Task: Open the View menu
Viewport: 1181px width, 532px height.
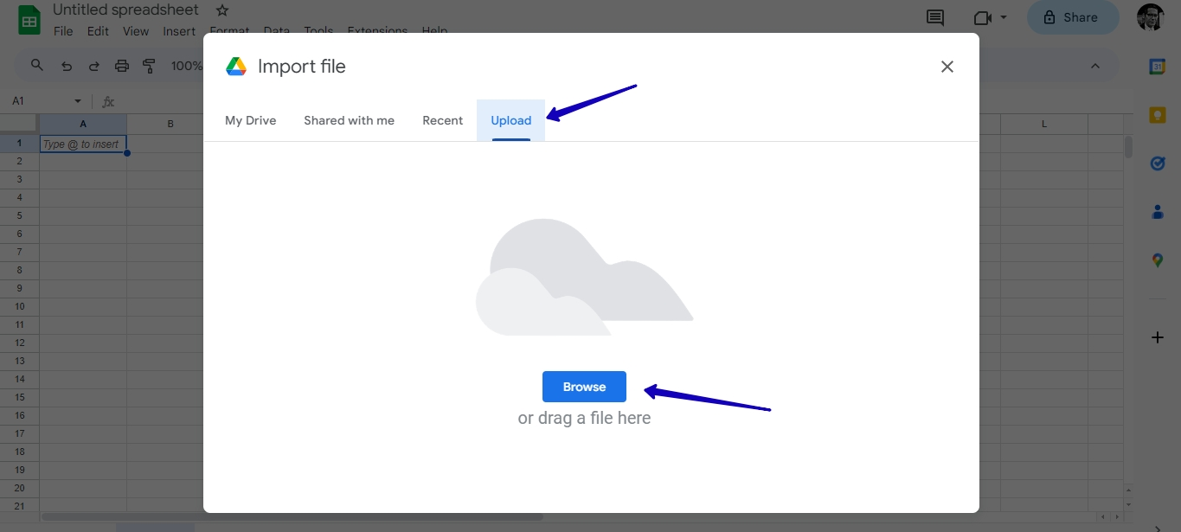Action: coord(136,31)
